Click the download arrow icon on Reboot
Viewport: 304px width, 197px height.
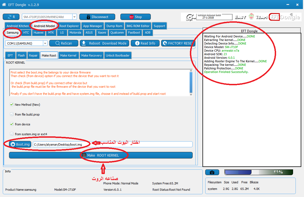point(84,43)
